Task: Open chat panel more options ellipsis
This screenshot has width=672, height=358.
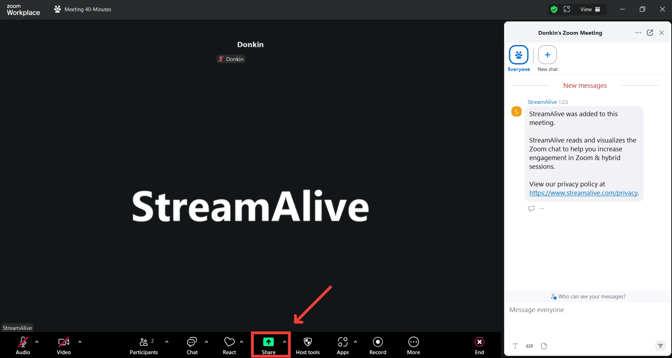Action: (x=638, y=33)
